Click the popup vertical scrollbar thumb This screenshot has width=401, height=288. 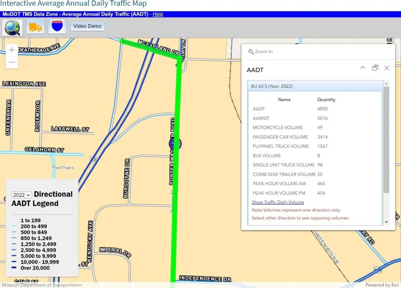[x=386, y=140]
